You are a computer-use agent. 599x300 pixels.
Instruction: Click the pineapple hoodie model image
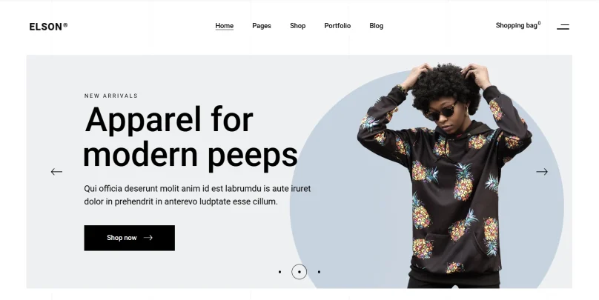pos(444,175)
